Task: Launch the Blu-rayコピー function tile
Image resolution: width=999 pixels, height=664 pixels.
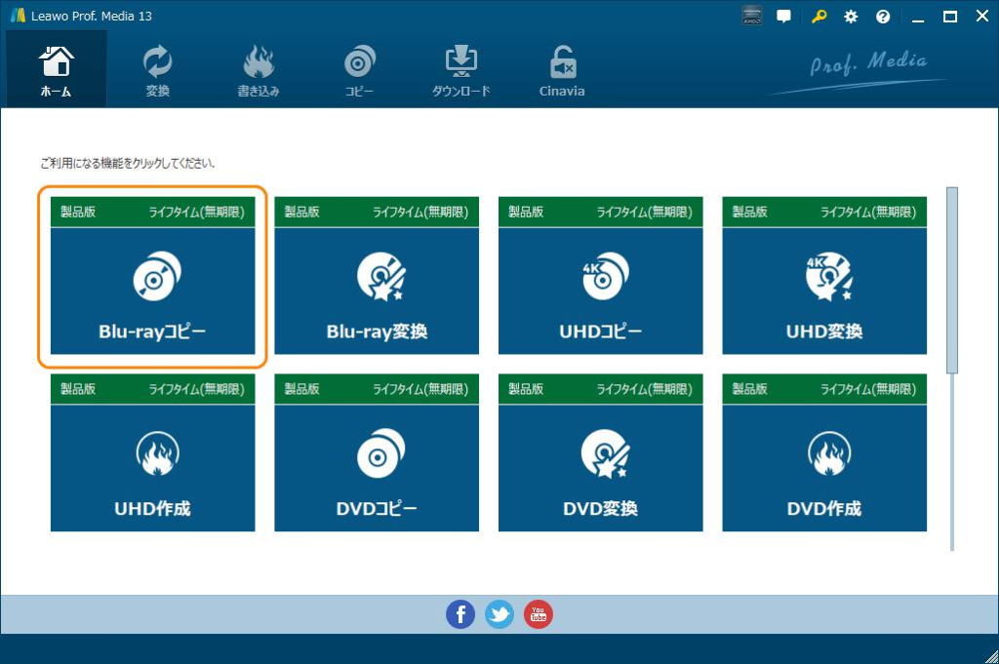Action: tap(152, 276)
